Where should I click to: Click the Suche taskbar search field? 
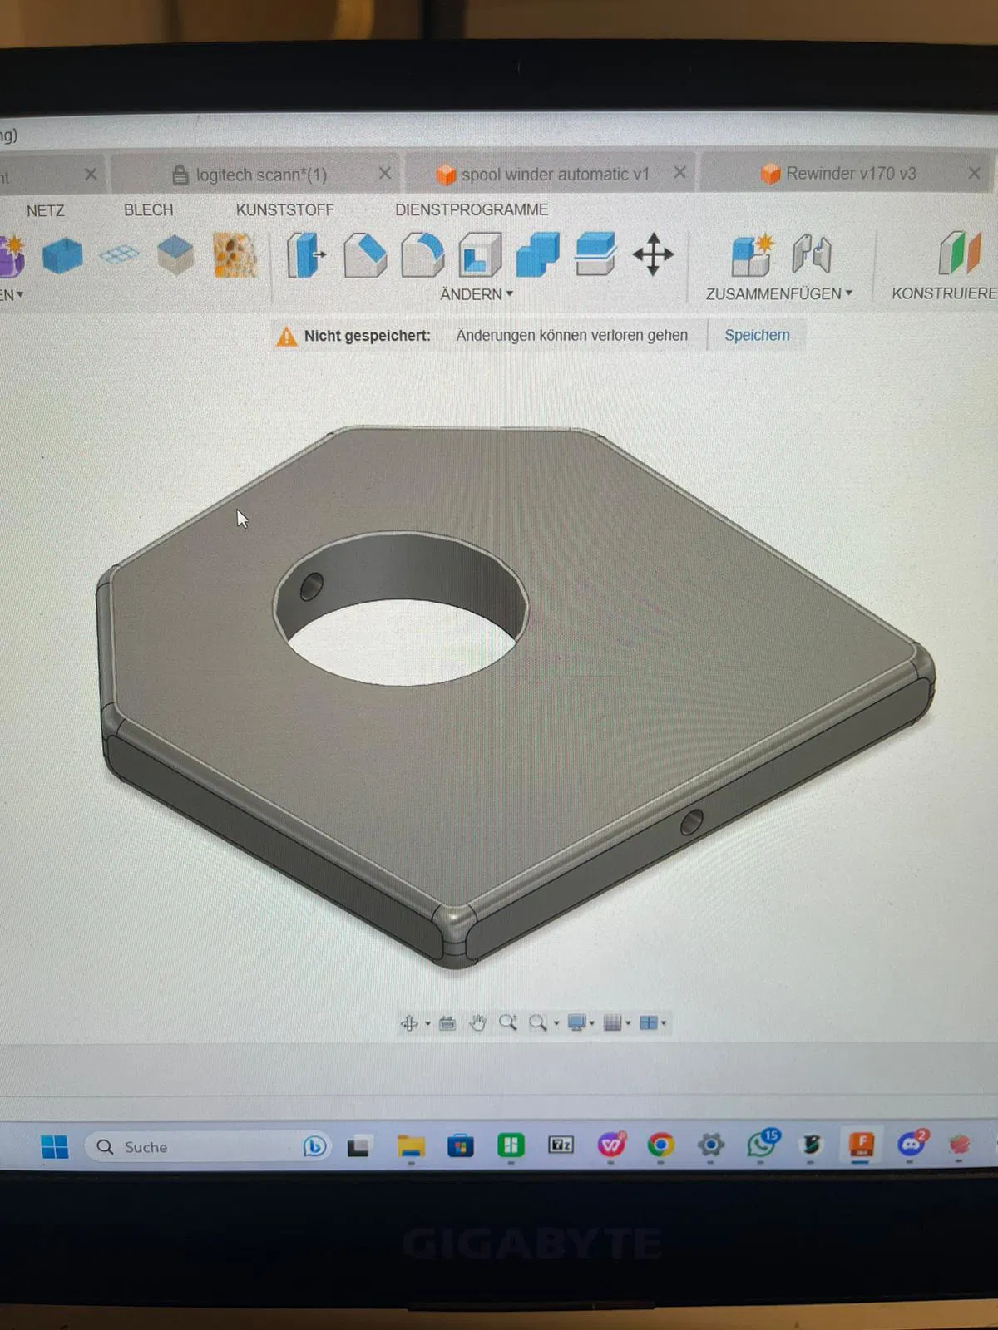pos(209,1147)
